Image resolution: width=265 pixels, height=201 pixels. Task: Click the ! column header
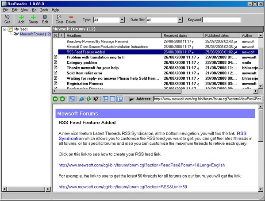click(x=61, y=35)
